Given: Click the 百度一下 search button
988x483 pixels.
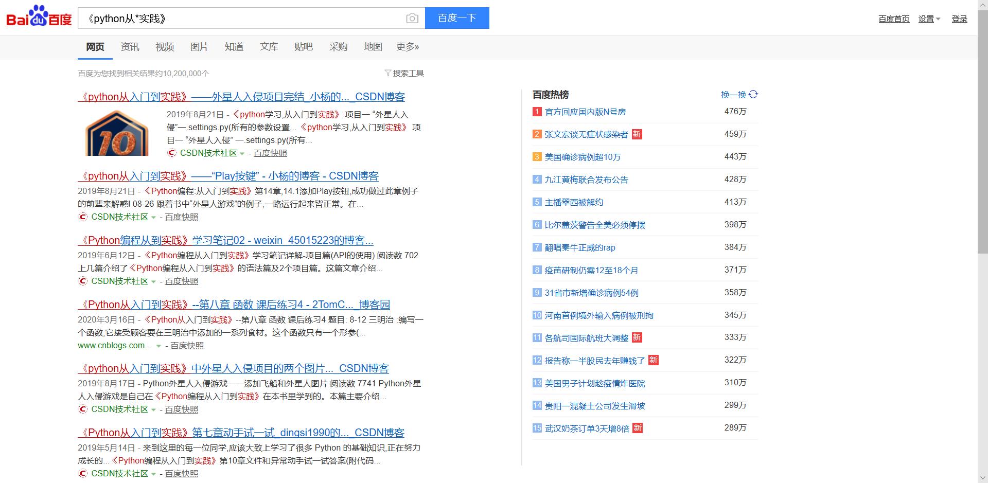Looking at the screenshot, I should coord(457,17).
